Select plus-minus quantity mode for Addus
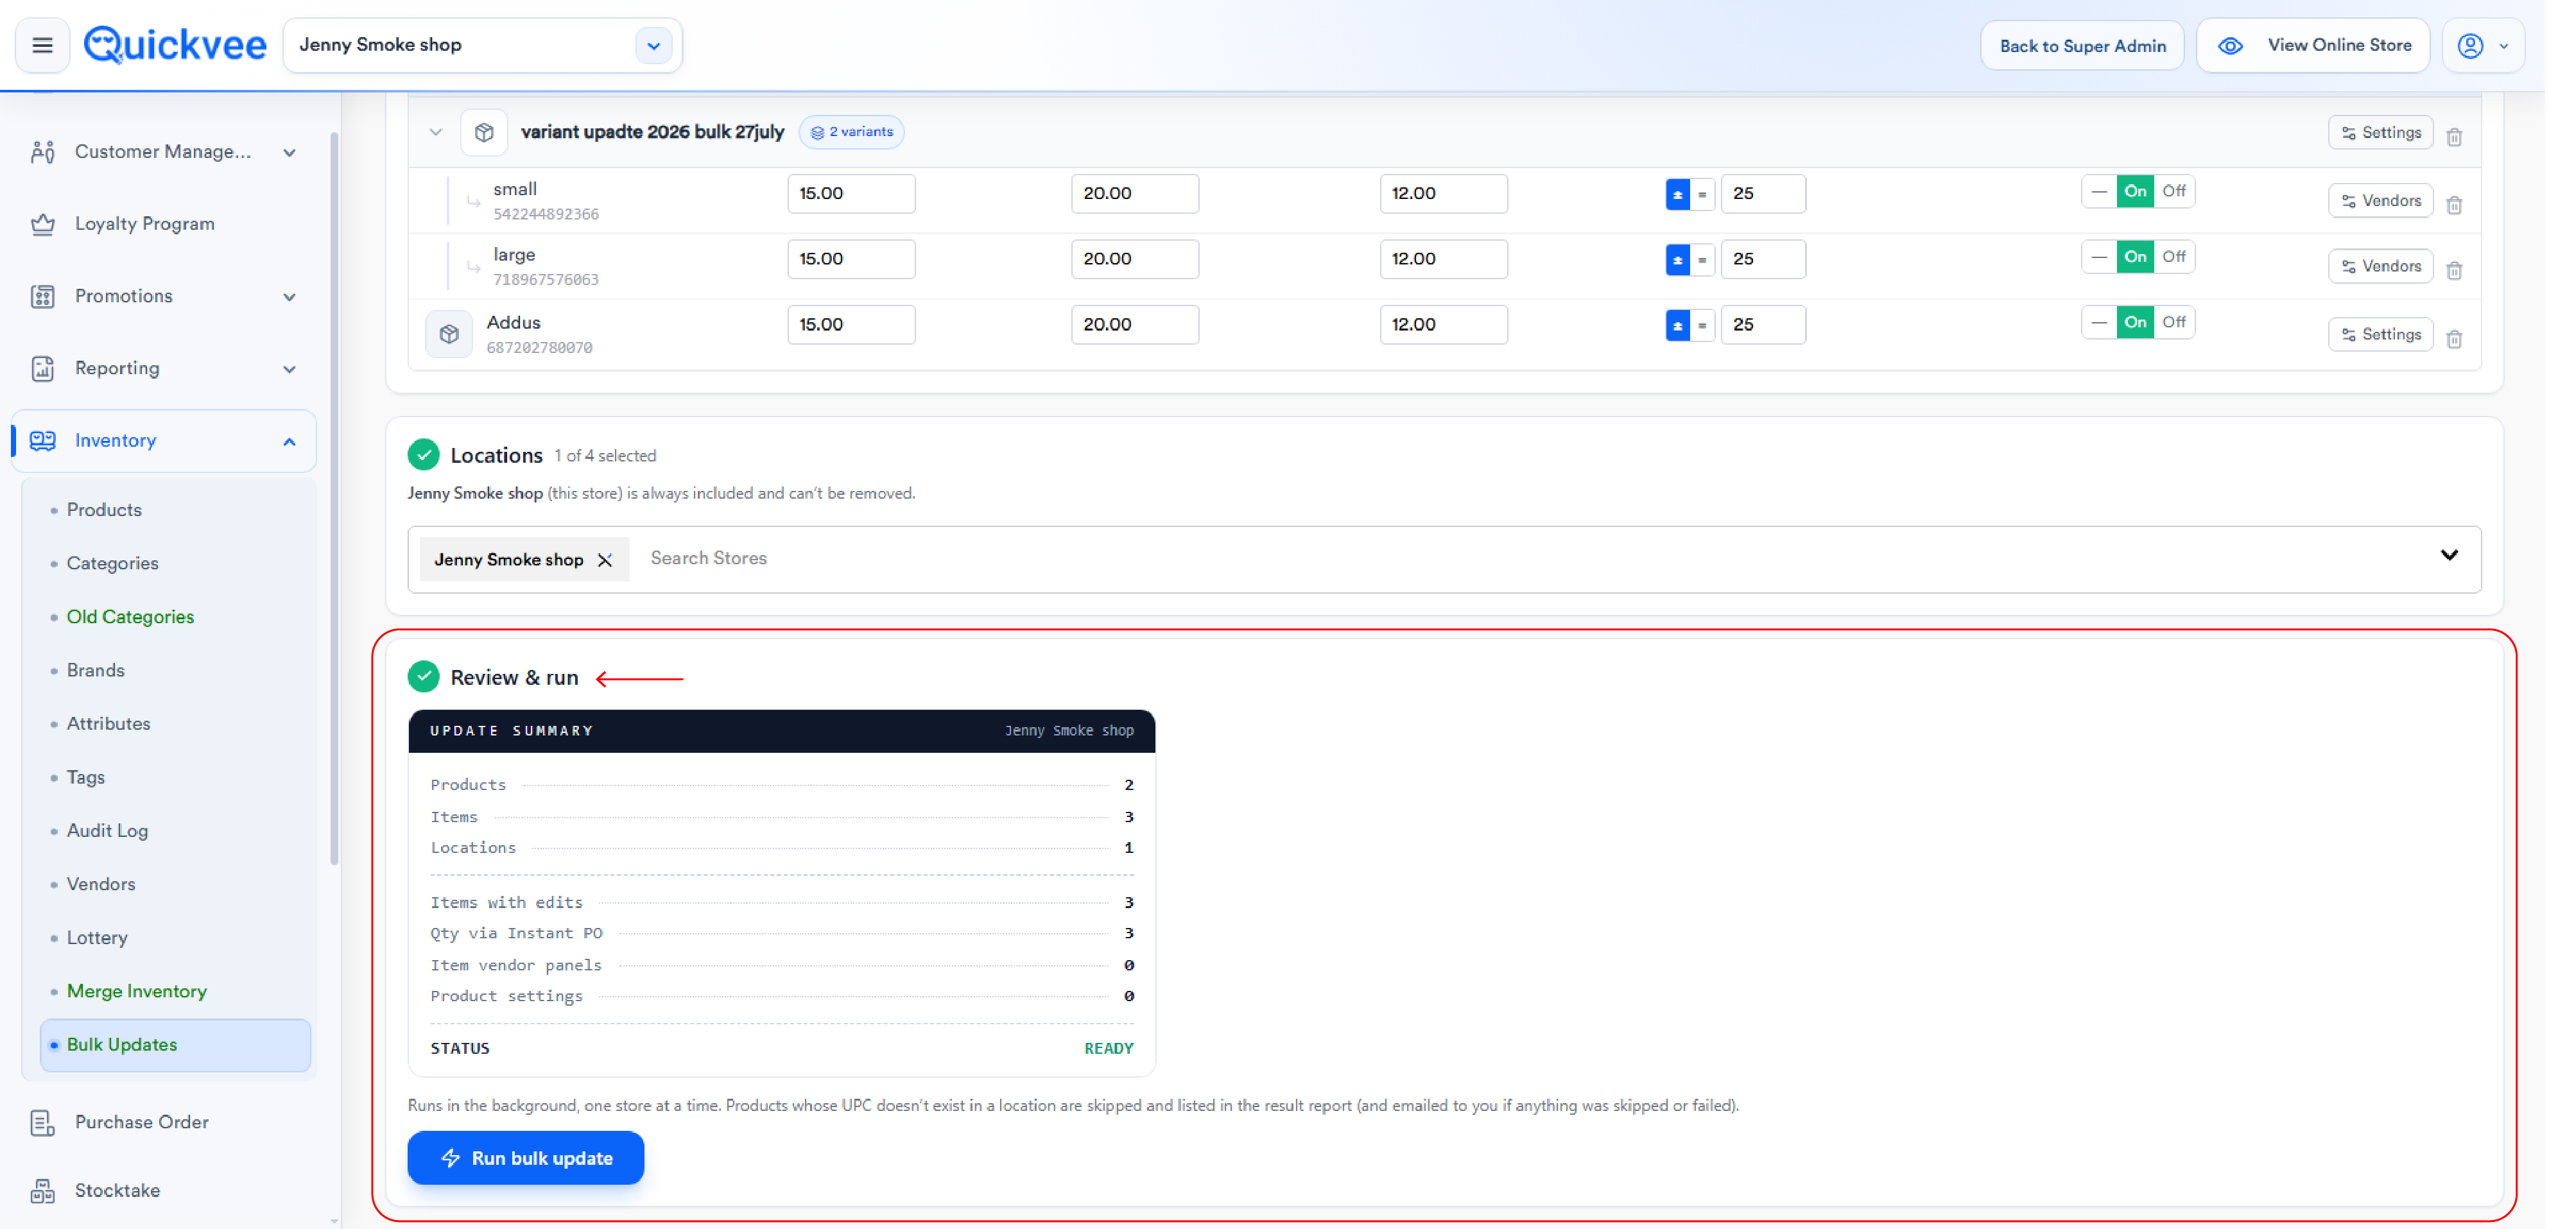Viewport: 2549px width, 1229px height. coord(1677,325)
